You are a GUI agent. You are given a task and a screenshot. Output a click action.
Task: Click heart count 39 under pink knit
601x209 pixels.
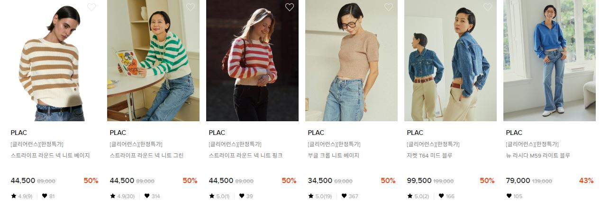click(249, 196)
